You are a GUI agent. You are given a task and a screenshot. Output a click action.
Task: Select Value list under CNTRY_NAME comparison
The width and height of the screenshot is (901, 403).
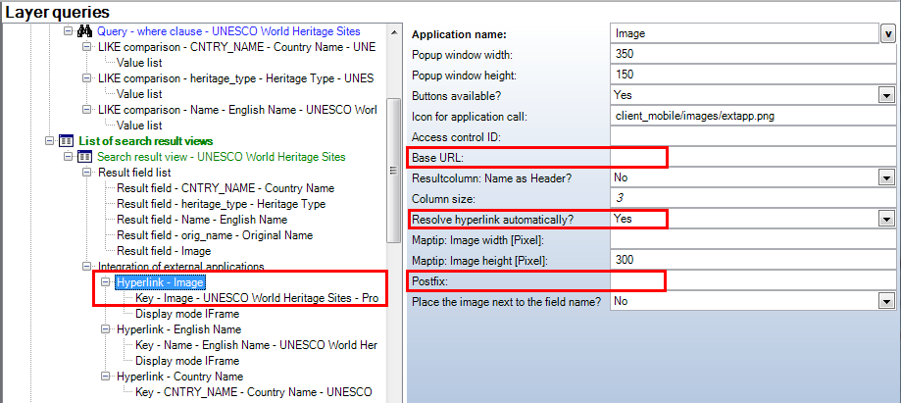pos(139,63)
